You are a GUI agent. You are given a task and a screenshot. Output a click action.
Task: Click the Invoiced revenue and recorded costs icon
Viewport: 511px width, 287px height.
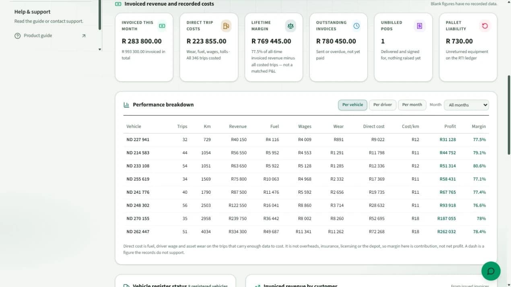click(118, 4)
